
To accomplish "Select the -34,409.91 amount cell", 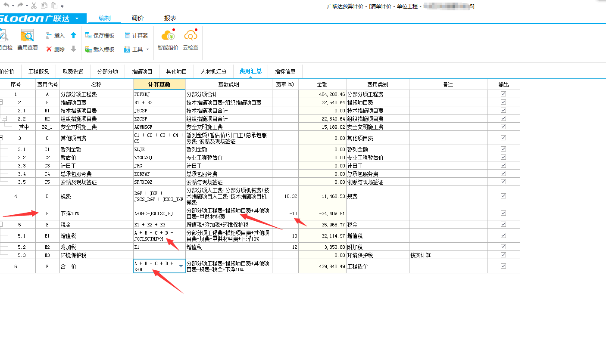I will click(322, 213).
